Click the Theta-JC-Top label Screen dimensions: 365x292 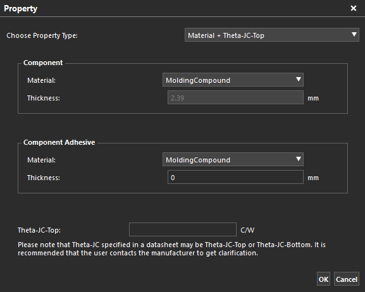click(x=39, y=230)
